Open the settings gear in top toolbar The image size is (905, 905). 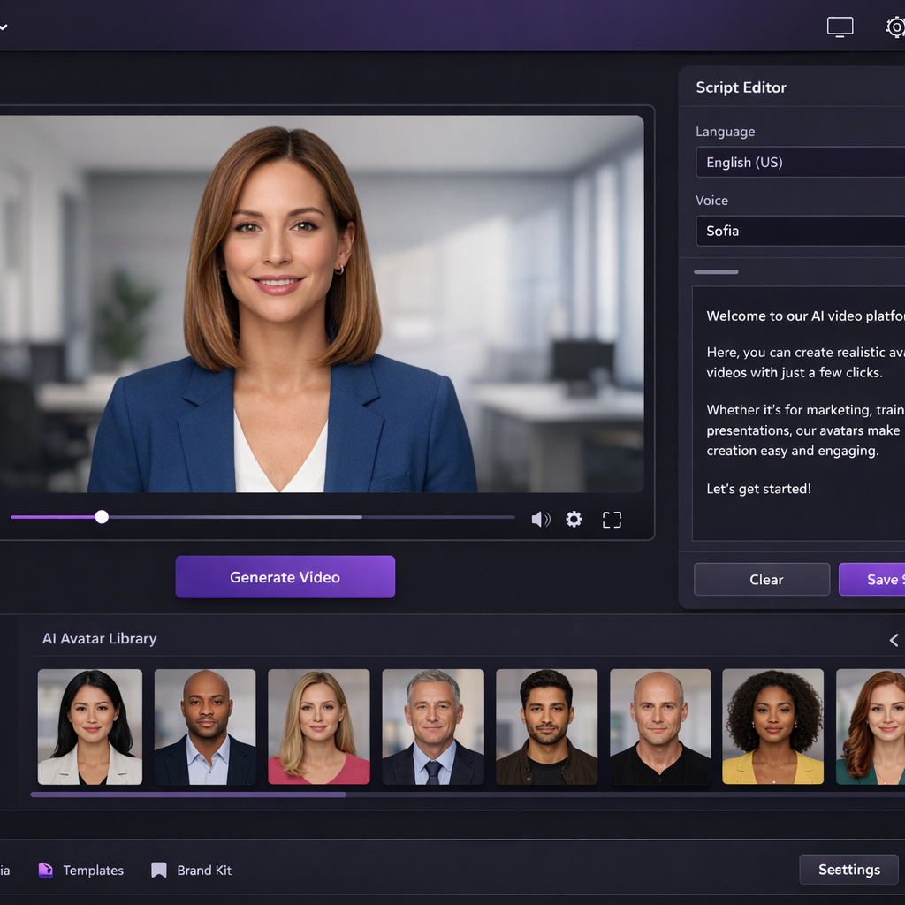[895, 27]
